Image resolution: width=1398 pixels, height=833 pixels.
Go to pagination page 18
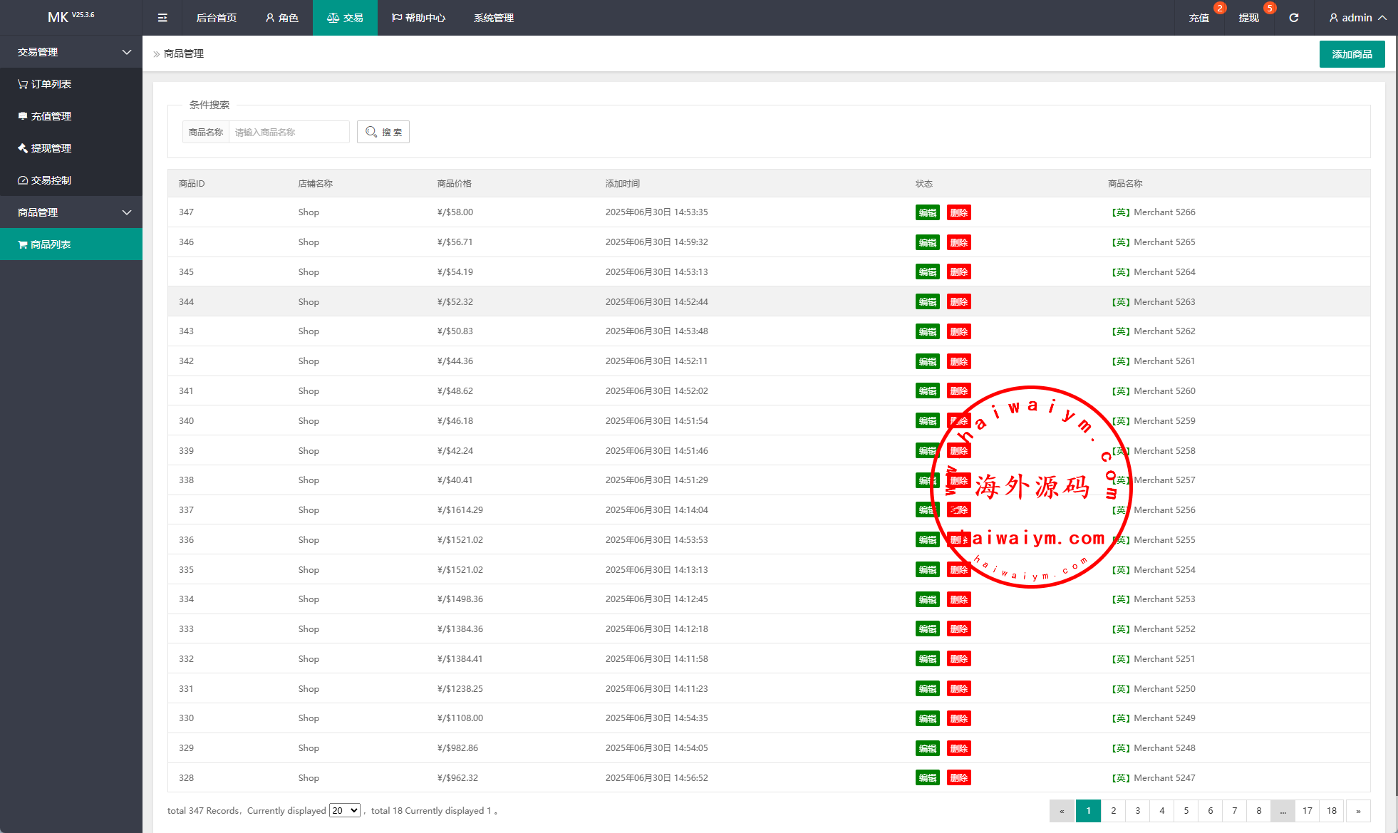(1331, 810)
